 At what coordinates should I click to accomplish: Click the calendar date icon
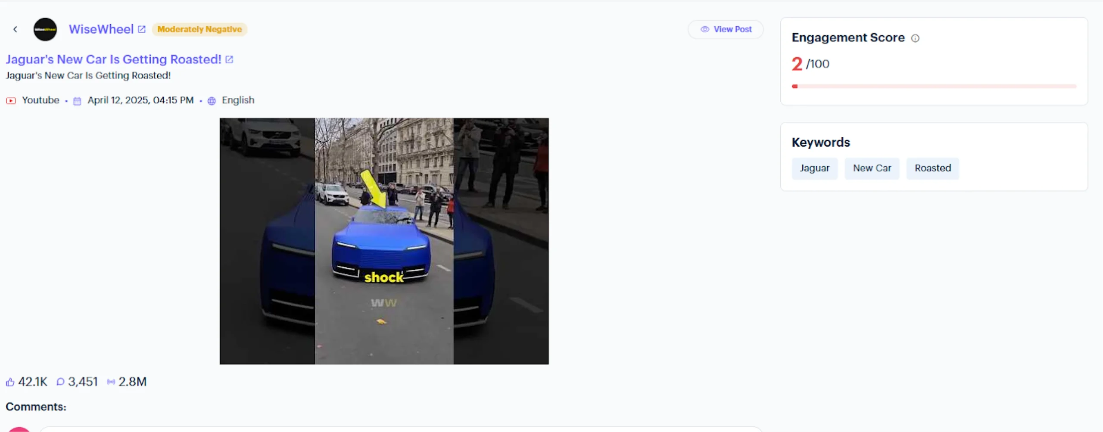pyautogui.click(x=77, y=101)
